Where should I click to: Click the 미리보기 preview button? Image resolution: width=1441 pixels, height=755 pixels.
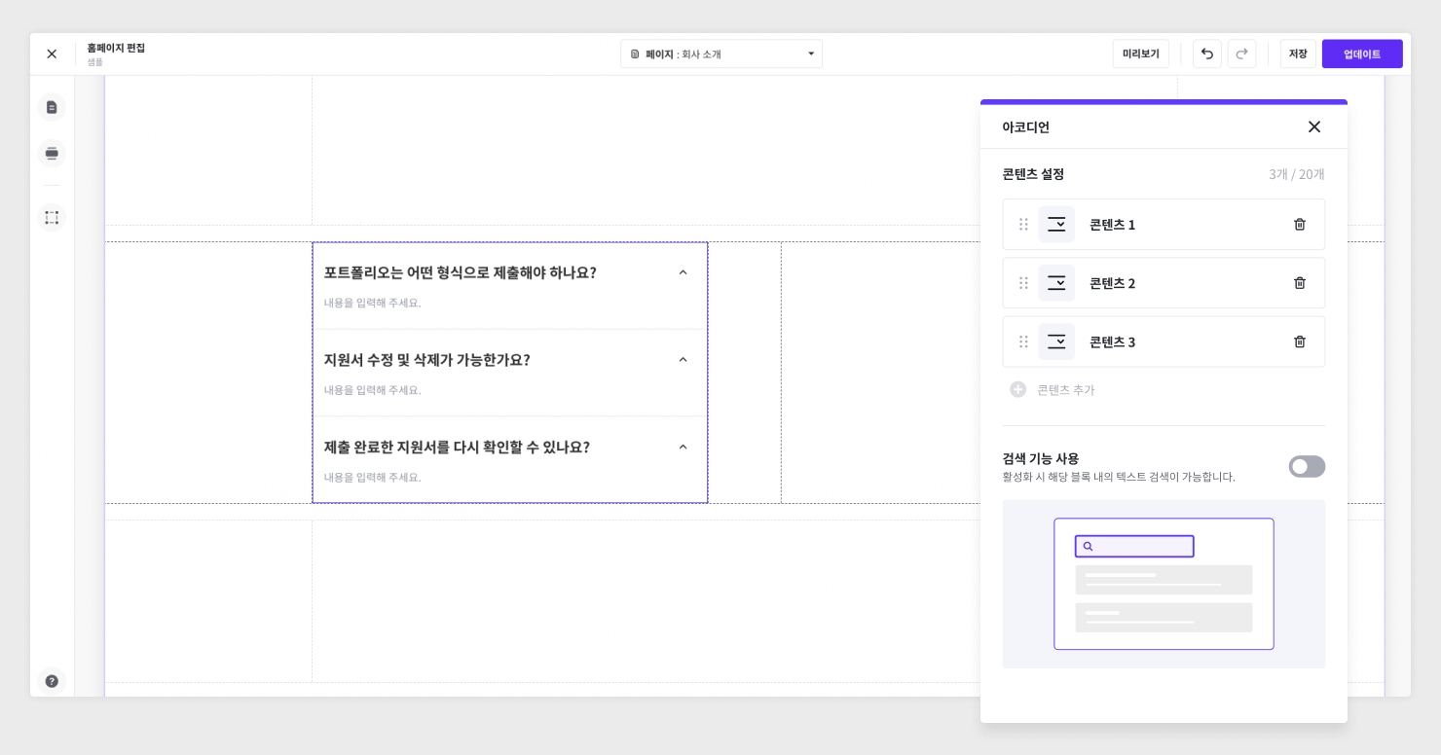click(x=1140, y=54)
